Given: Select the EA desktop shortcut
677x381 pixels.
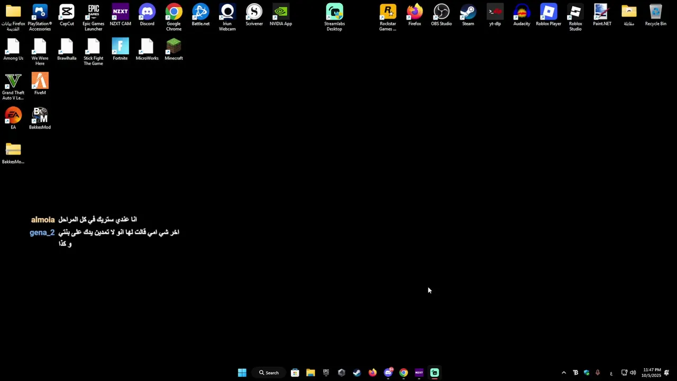Looking at the screenshot, I should point(13,119).
